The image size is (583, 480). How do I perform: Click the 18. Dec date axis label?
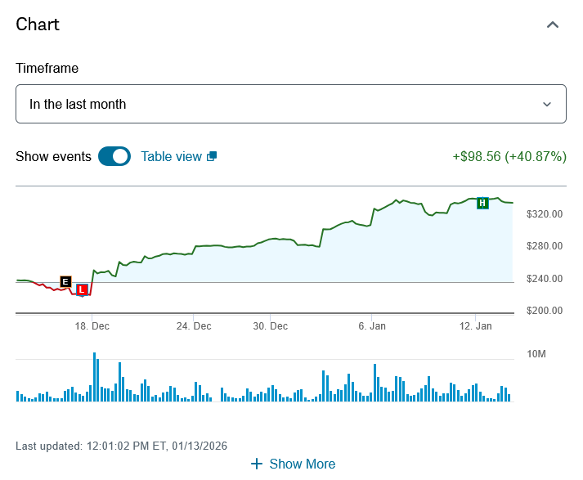pos(92,326)
